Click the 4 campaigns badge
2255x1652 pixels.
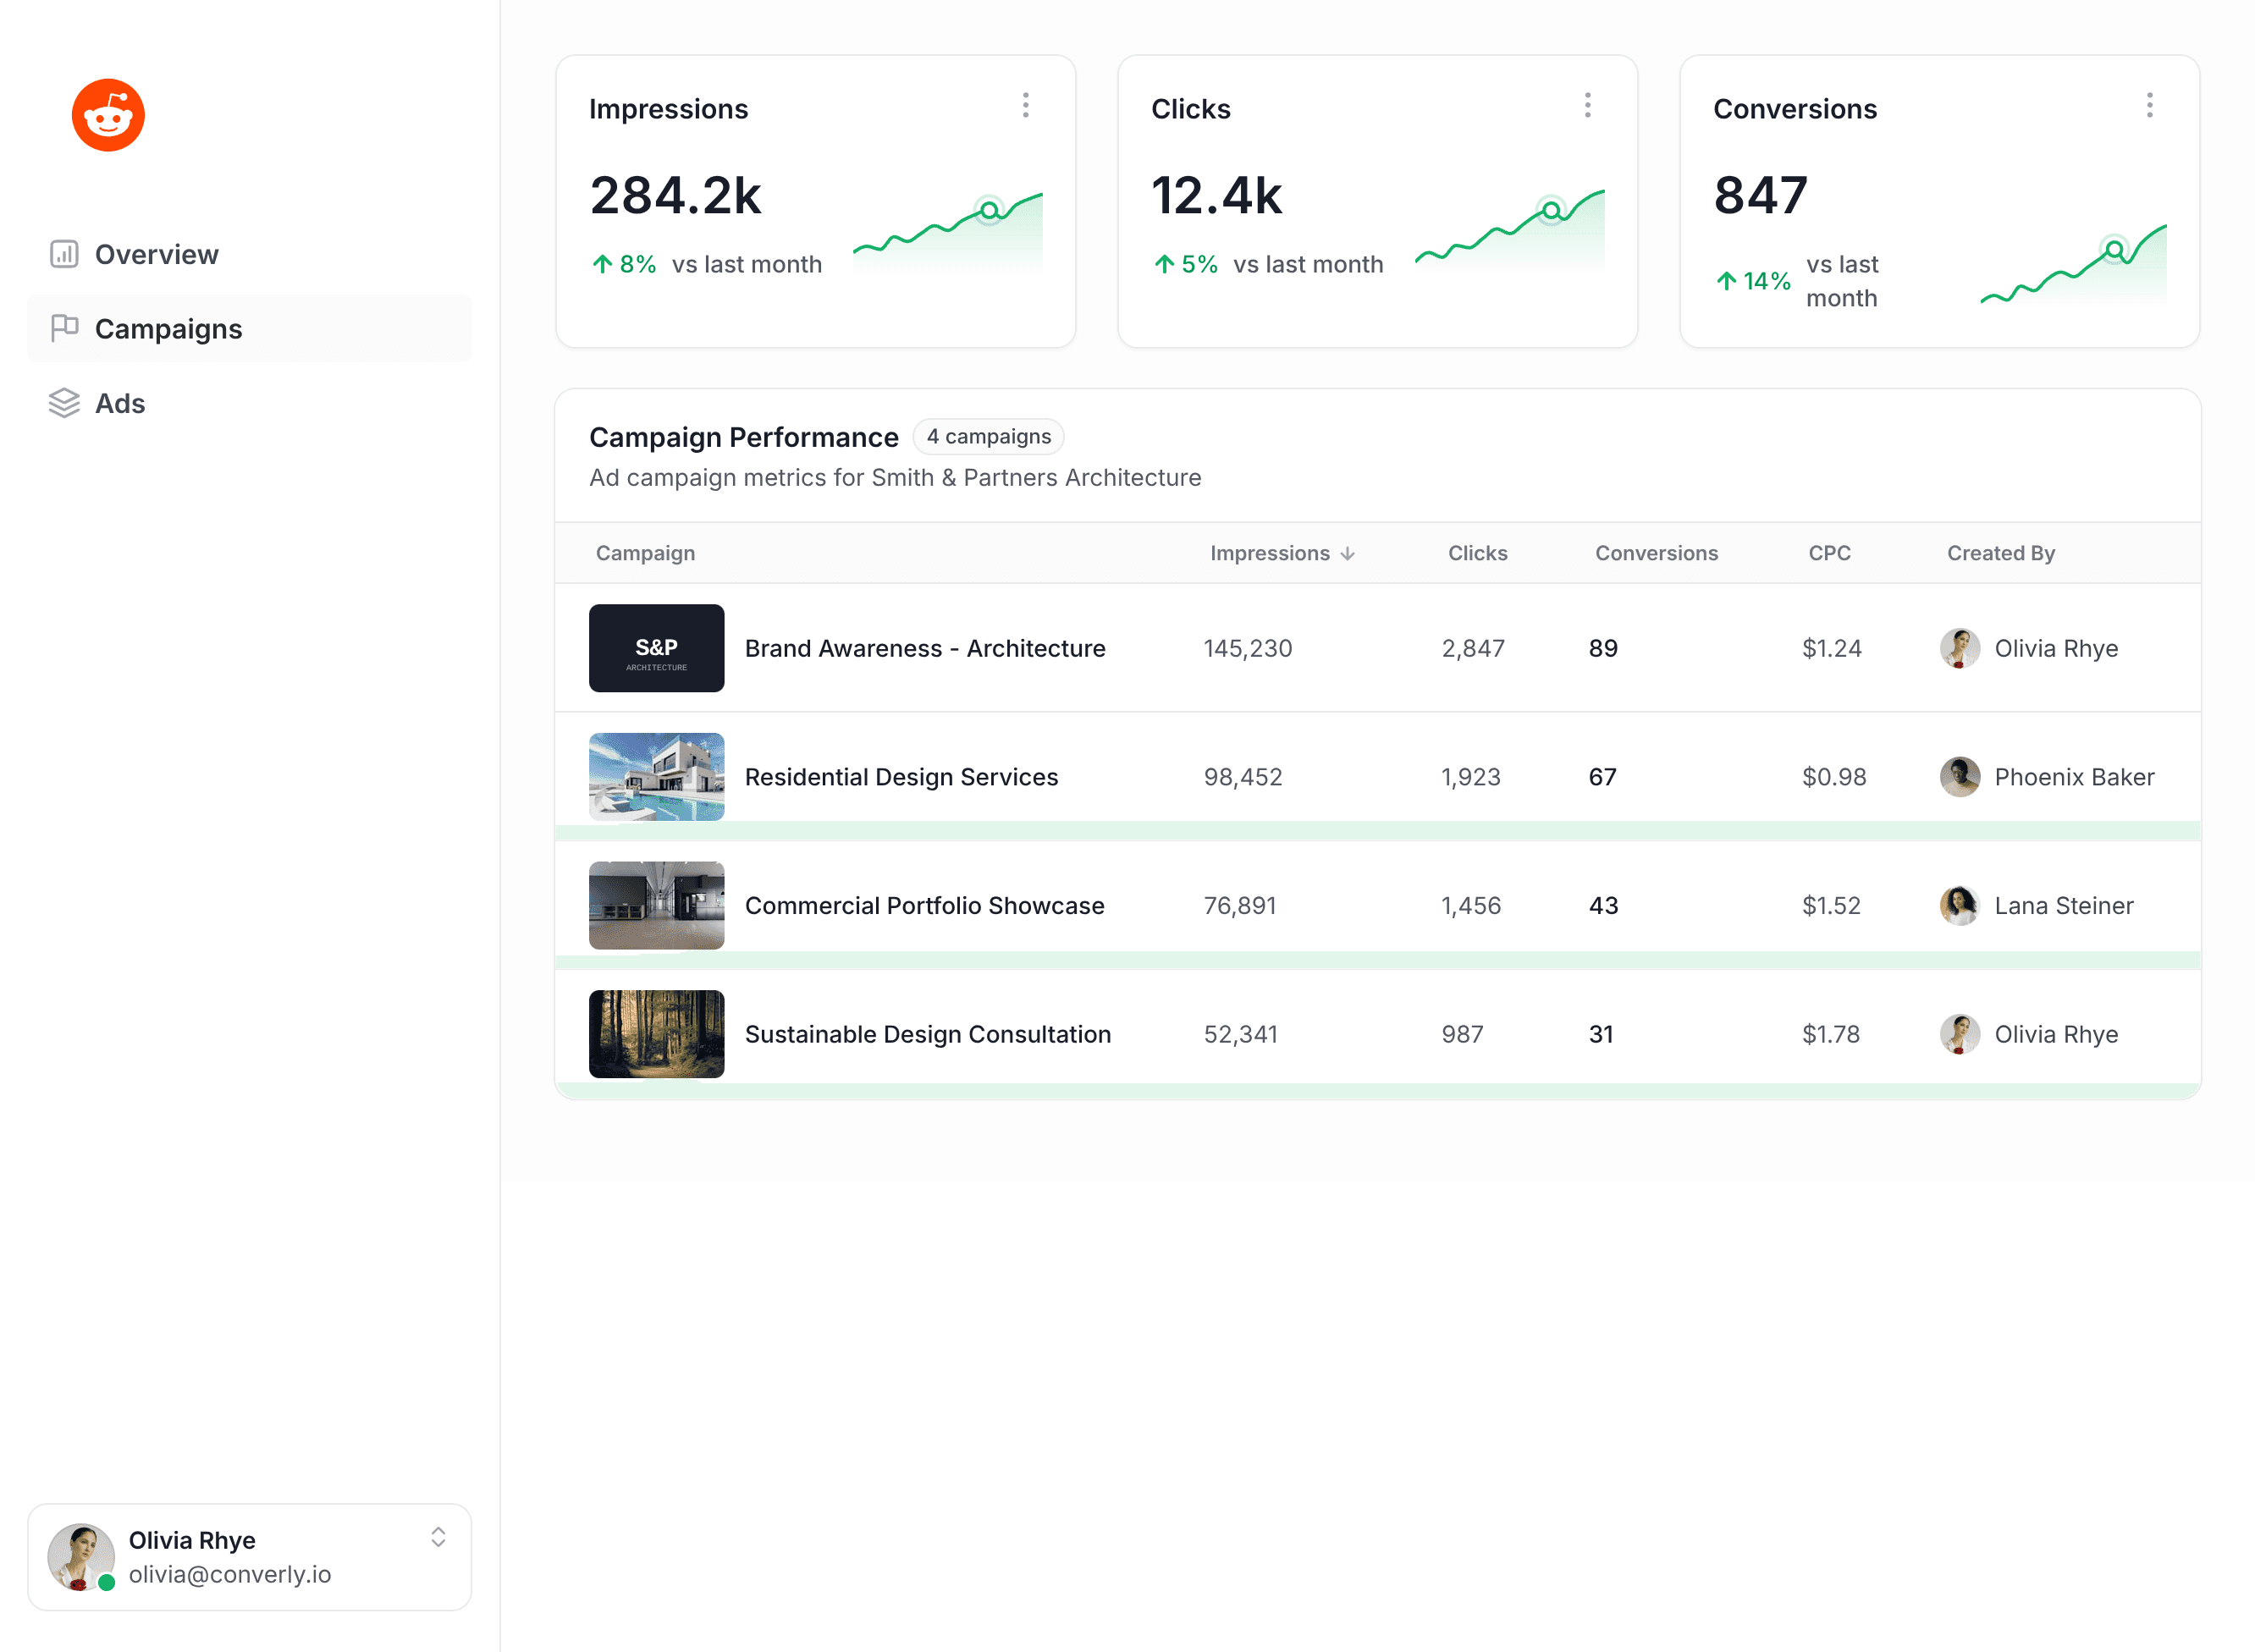pos(988,436)
